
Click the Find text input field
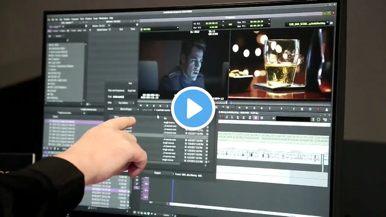pyautogui.click(x=124, y=97)
